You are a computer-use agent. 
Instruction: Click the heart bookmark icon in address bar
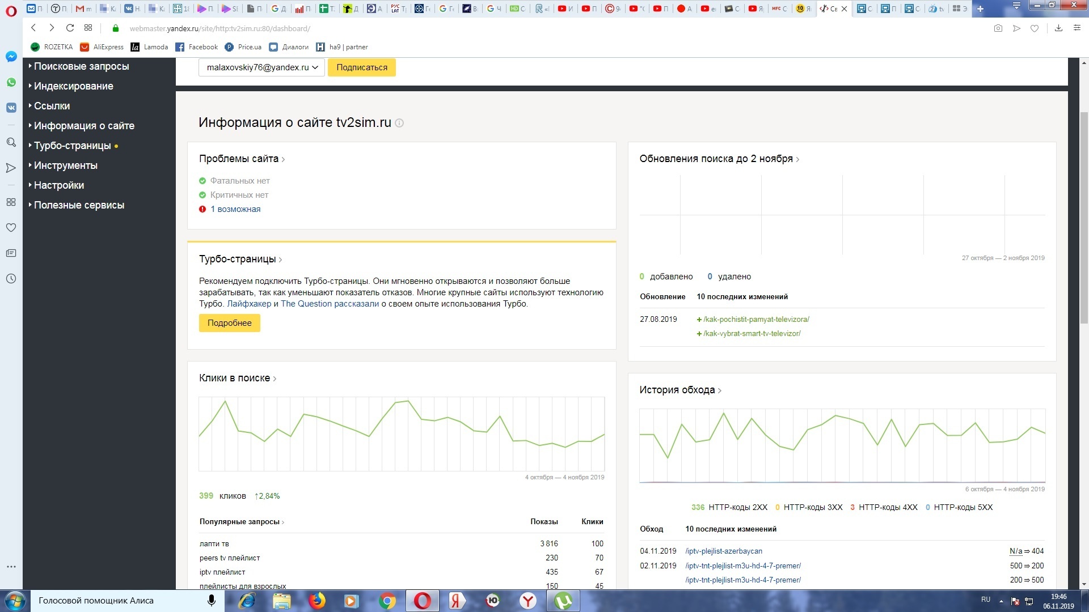[x=1035, y=28]
